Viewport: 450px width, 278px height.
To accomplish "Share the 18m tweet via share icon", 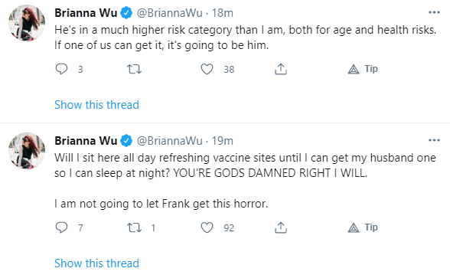I will [281, 69].
